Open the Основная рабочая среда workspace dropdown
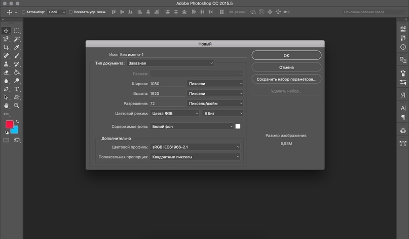 pyautogui.click(x=374, y=12)
